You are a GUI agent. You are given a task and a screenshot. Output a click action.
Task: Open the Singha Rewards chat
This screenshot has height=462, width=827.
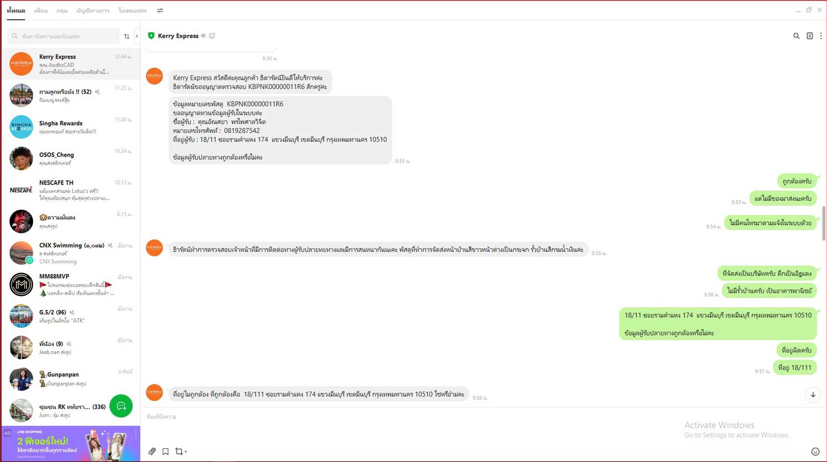[71, 127]
